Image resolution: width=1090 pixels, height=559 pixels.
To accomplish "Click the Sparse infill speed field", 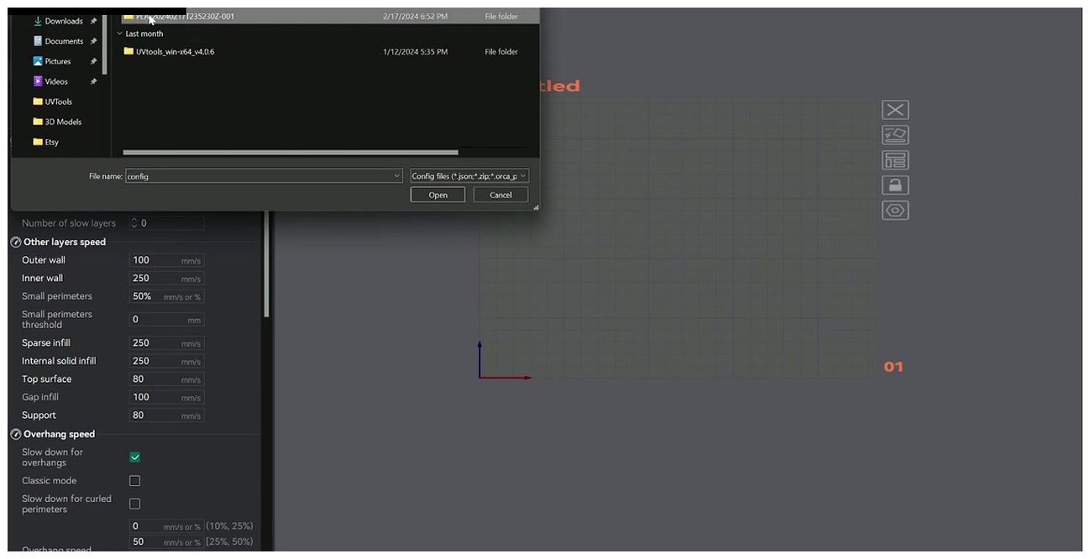I will coord(166,343).
